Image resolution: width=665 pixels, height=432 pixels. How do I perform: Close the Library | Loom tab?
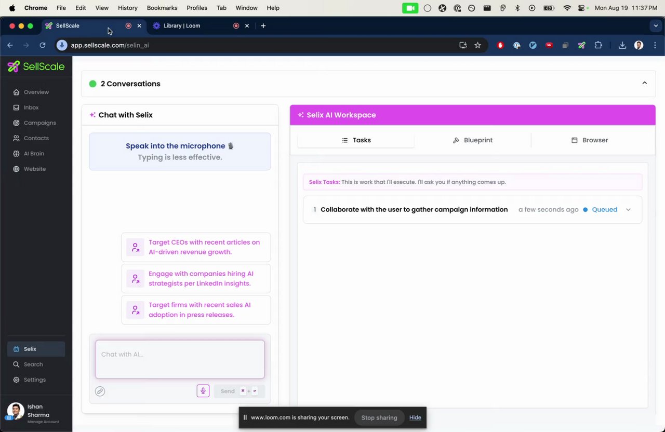point(247,25)
